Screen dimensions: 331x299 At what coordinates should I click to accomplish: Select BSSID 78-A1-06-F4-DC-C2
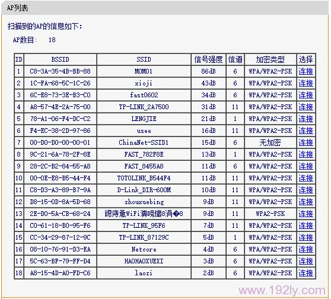pos(60,119)
